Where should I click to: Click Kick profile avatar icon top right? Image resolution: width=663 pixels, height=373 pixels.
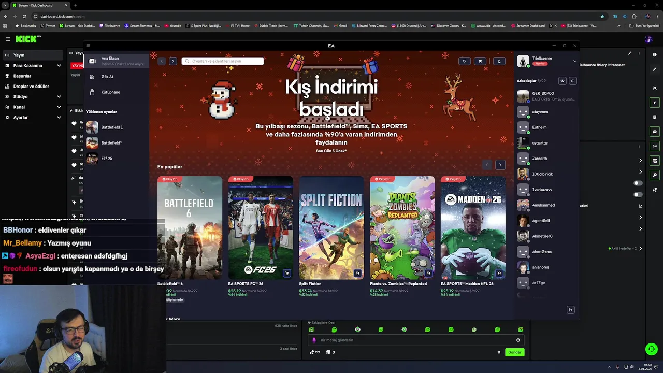click(x=648, y=39)
